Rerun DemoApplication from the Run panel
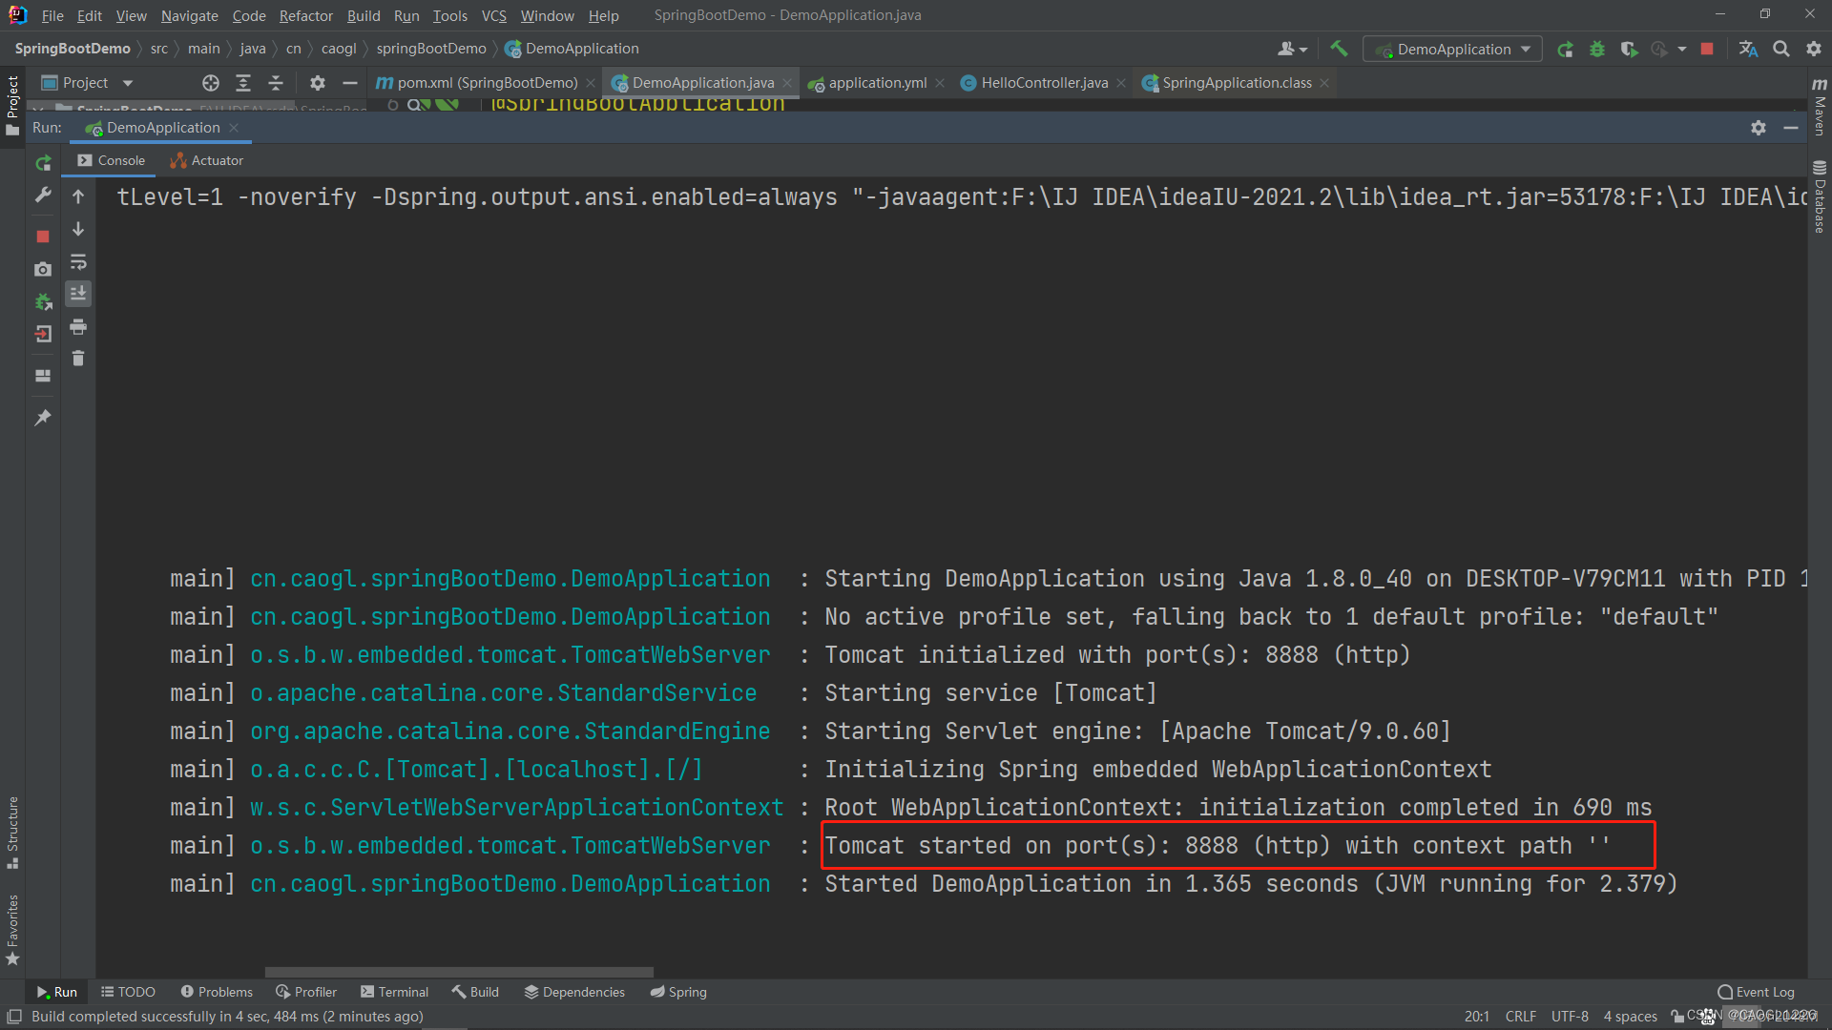1832x1030 pixels. pyautogui.click(x=43, y=163)
